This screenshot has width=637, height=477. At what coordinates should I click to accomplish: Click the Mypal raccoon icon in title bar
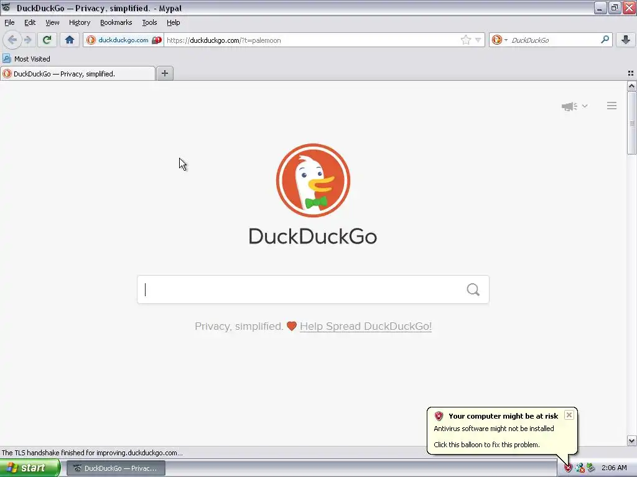pyautogui.click(x=6, y=7)
